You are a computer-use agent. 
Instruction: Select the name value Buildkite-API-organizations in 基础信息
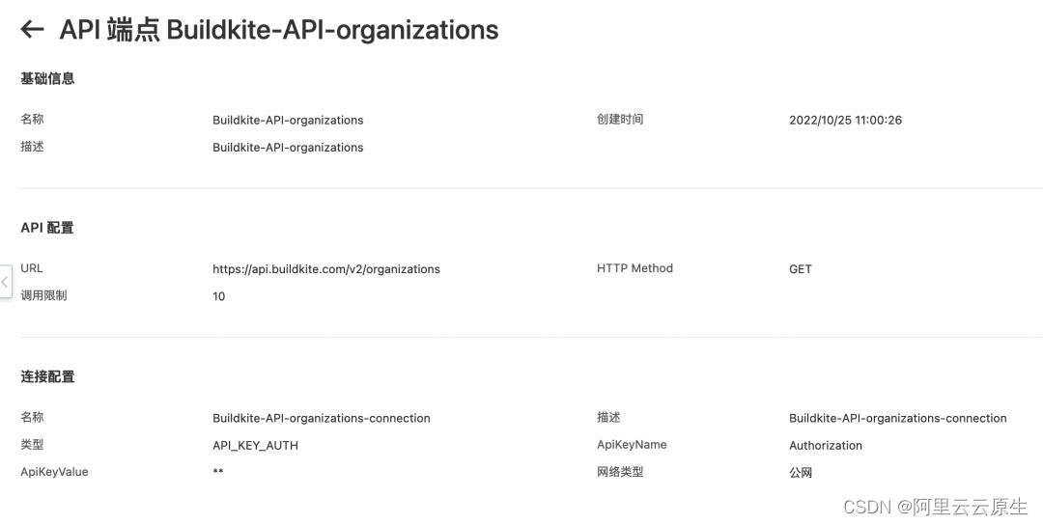pyautogui.click(x=288, y=121)
